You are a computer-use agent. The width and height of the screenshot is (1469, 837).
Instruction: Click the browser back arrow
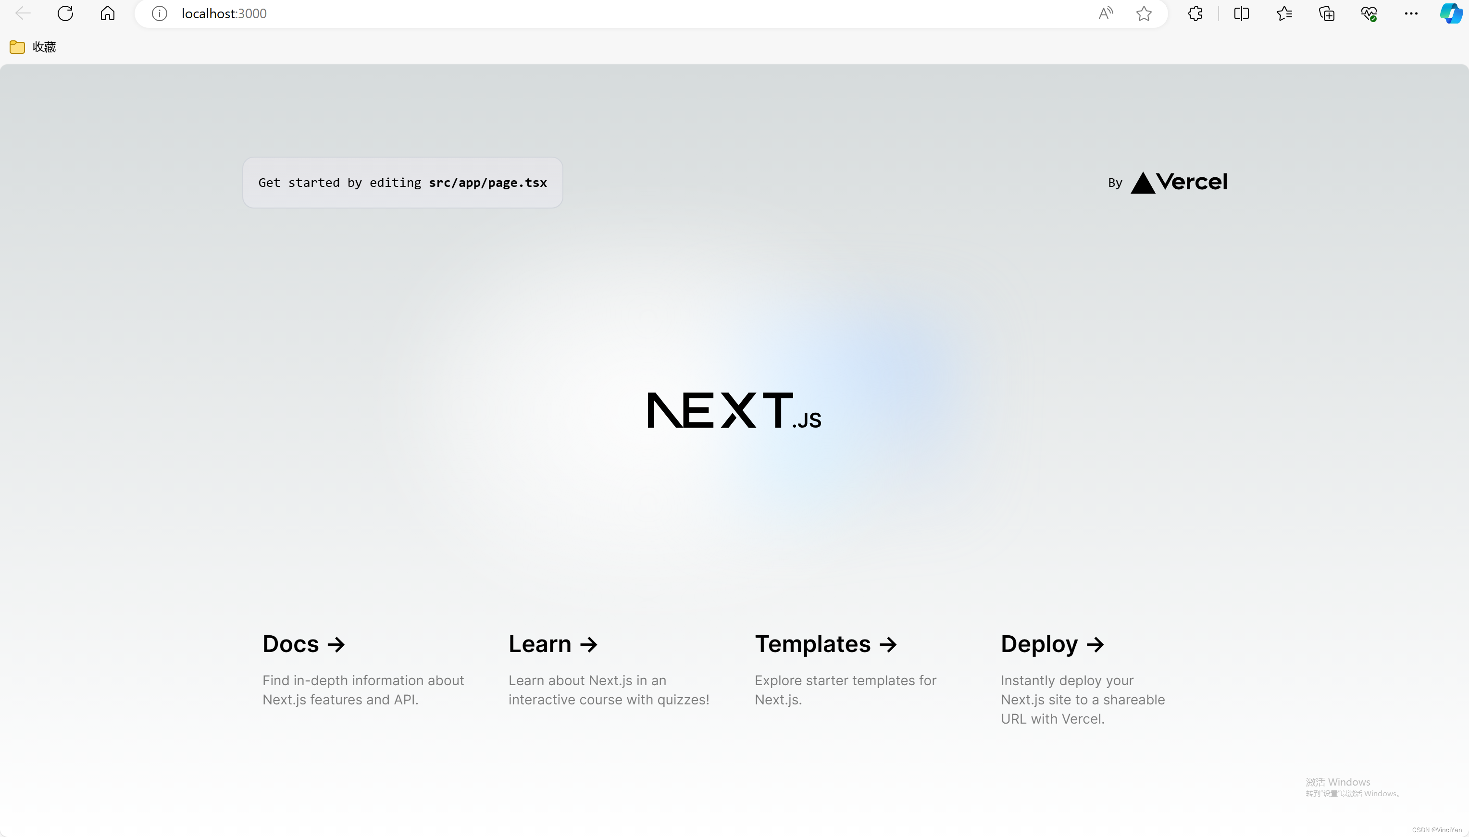point(23,13)
